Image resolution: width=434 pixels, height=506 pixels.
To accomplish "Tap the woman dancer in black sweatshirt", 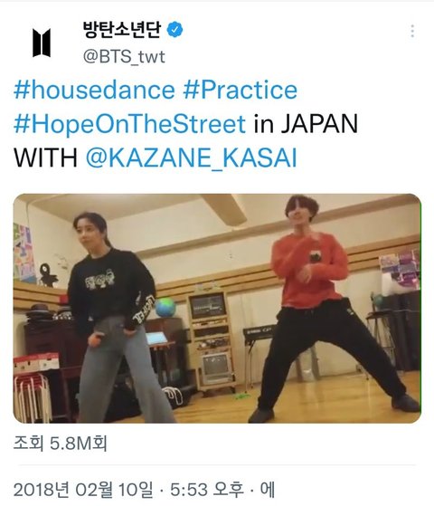I will coord(116,318).
